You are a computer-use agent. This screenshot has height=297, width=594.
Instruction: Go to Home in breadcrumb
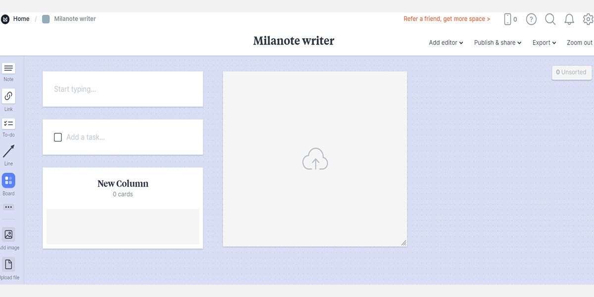[21, 19]
